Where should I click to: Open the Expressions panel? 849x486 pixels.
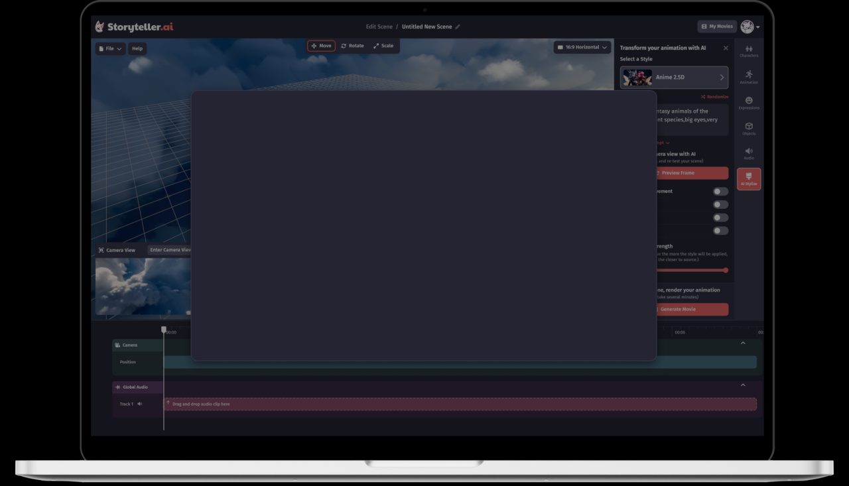749,102
